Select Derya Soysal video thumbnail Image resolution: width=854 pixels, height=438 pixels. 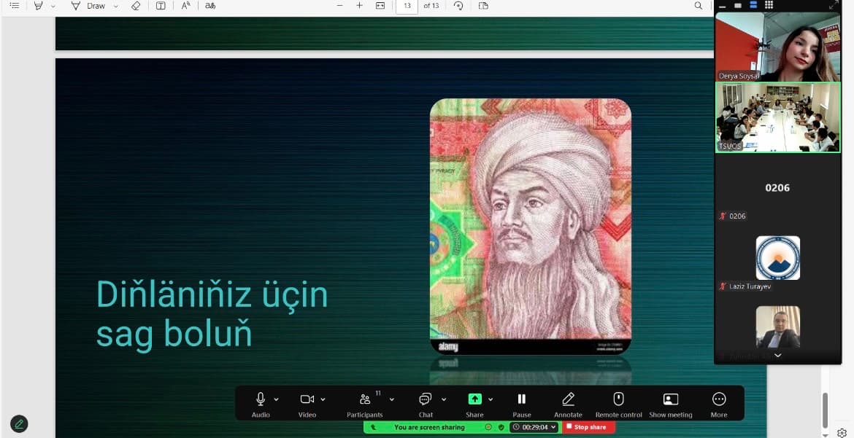pyautogui.click(x=778, y=47)
